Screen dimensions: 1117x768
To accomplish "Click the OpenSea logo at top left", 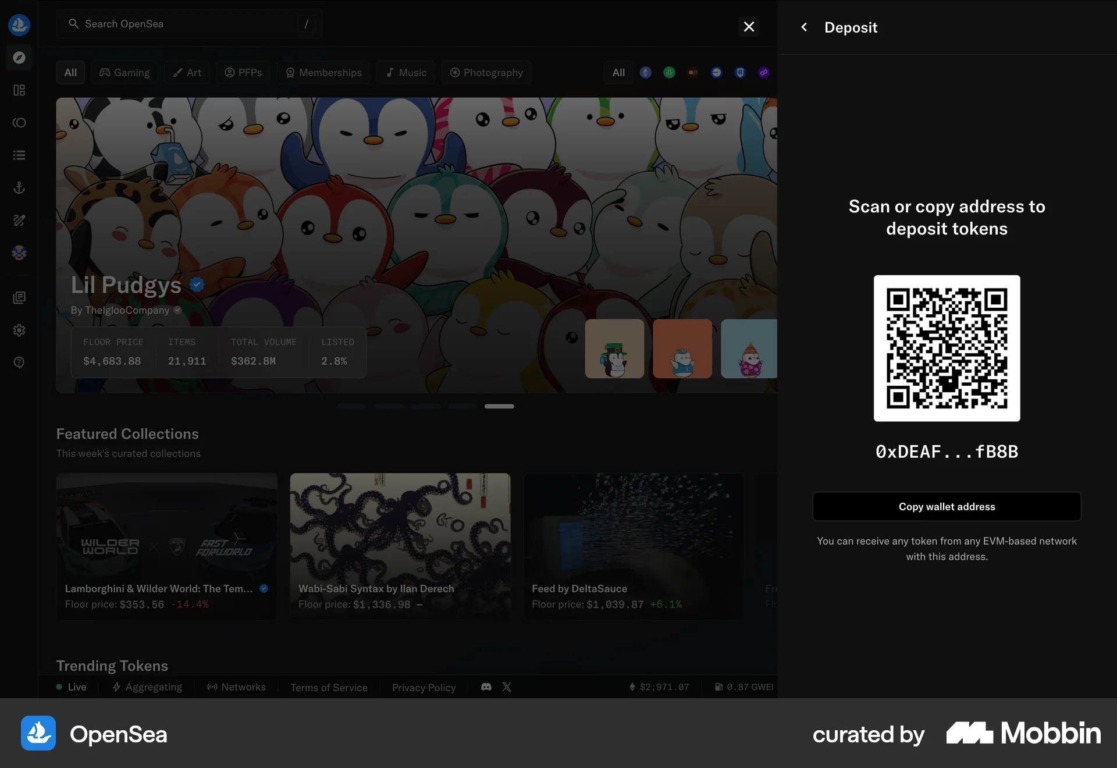I will [19, 24].
